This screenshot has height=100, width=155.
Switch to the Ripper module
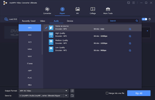(x=62, y=11)
